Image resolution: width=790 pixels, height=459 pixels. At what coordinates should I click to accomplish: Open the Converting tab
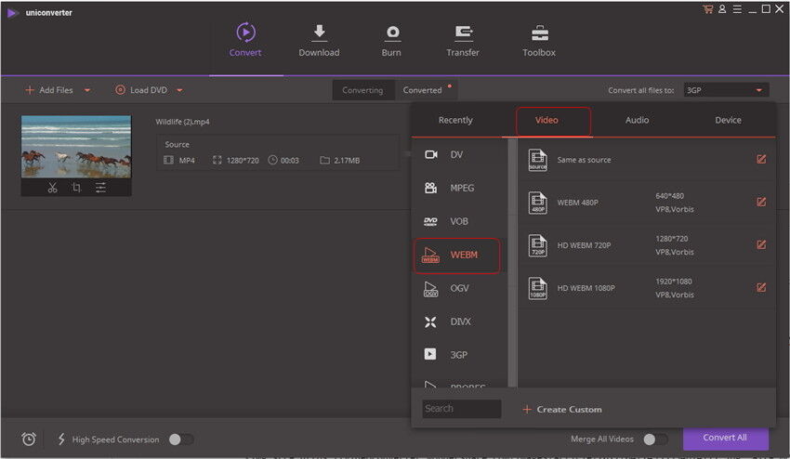[362, 90]
